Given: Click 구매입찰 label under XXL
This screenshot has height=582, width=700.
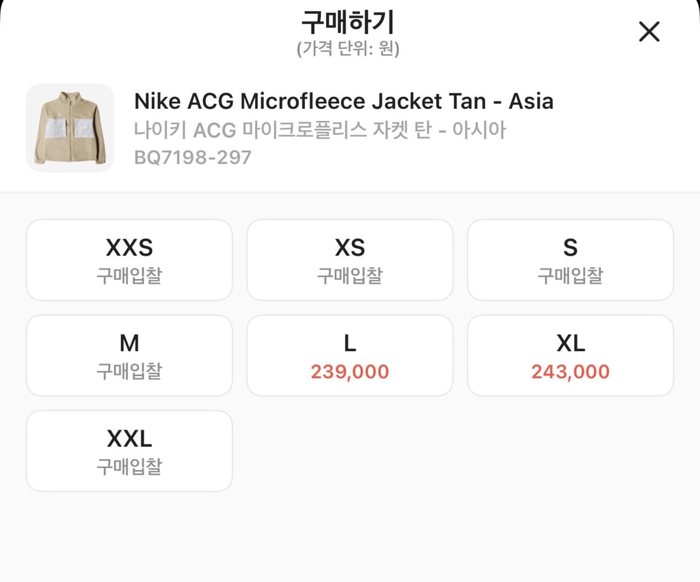Looking at the screenshot, I should click(x=129, y=467).
